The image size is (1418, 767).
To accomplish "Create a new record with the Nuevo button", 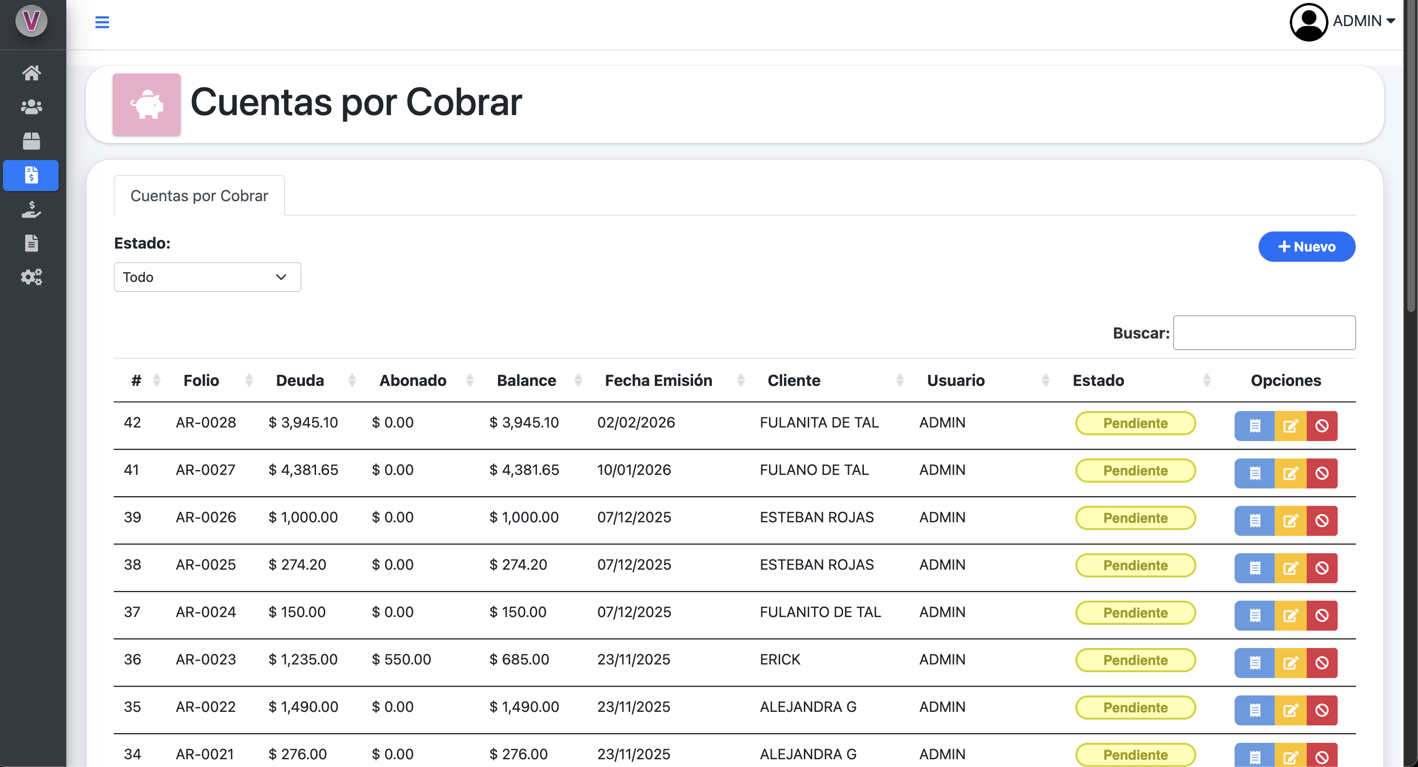I will [x=1307, y=247].
